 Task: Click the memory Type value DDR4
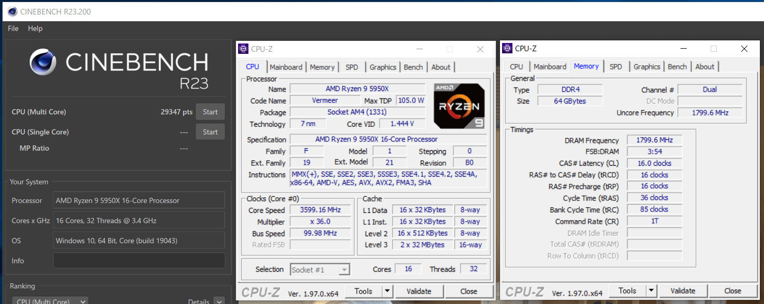(x=569, y=90)
